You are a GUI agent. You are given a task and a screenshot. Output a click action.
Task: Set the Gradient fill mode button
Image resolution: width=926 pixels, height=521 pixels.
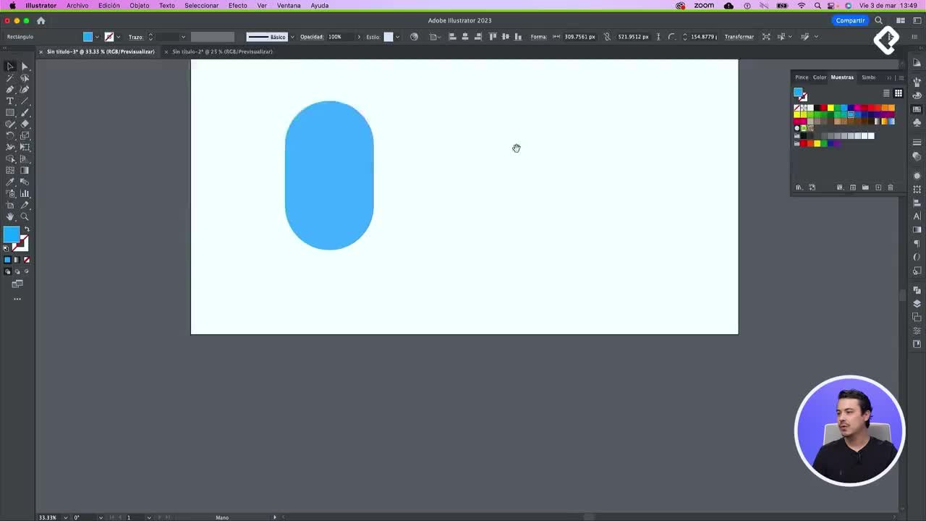(x=17, y=260)
